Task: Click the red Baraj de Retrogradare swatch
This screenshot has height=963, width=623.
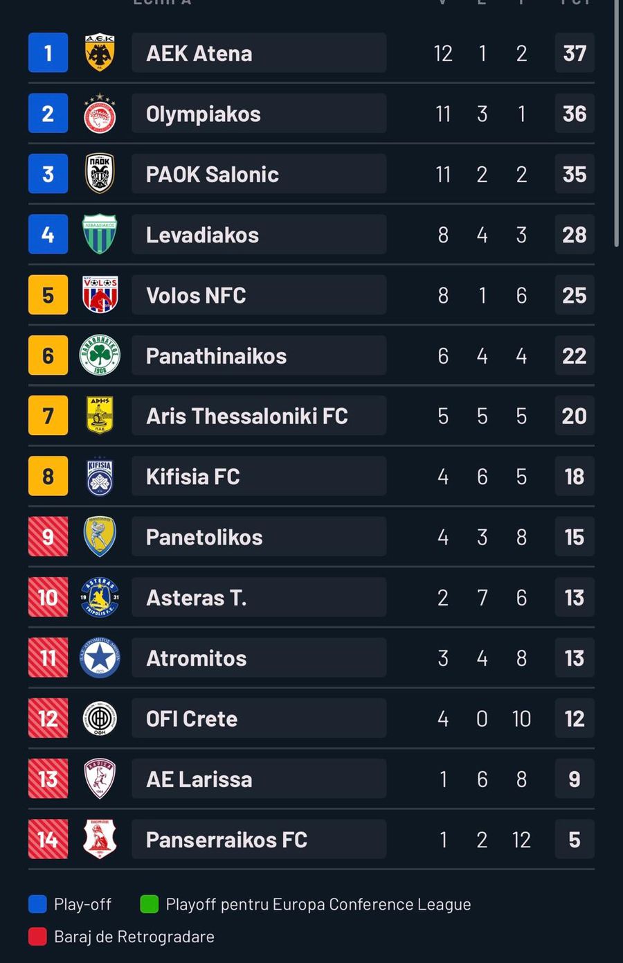Action: (x=37, y=937)
